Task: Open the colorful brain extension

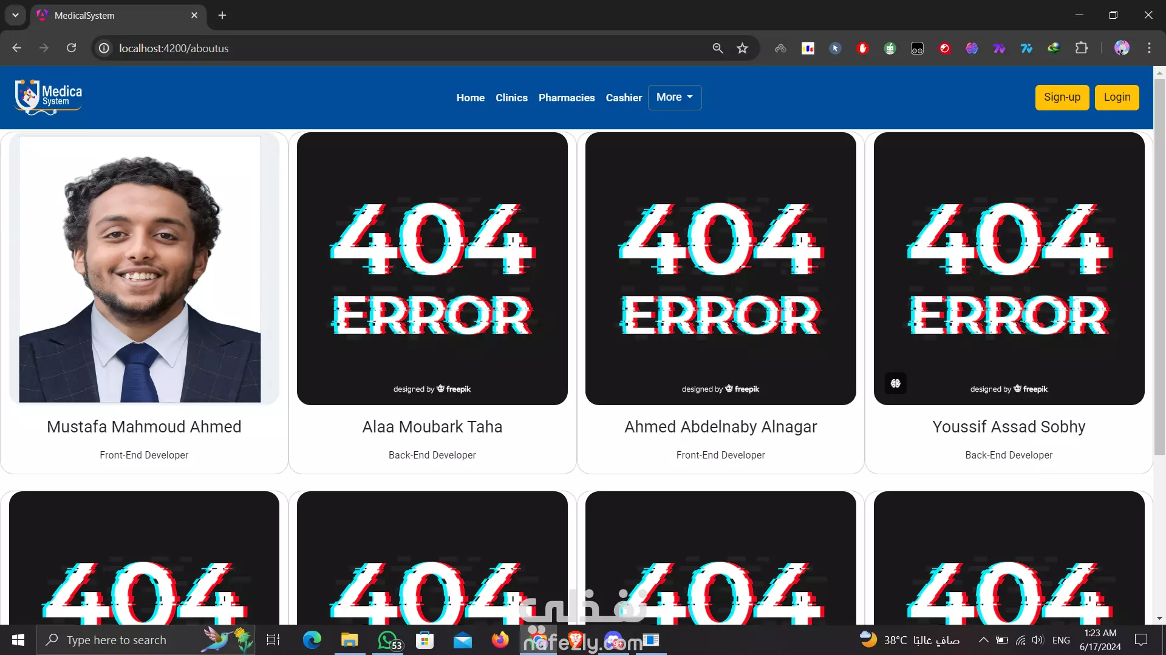Action: click(x=972, y=48)
